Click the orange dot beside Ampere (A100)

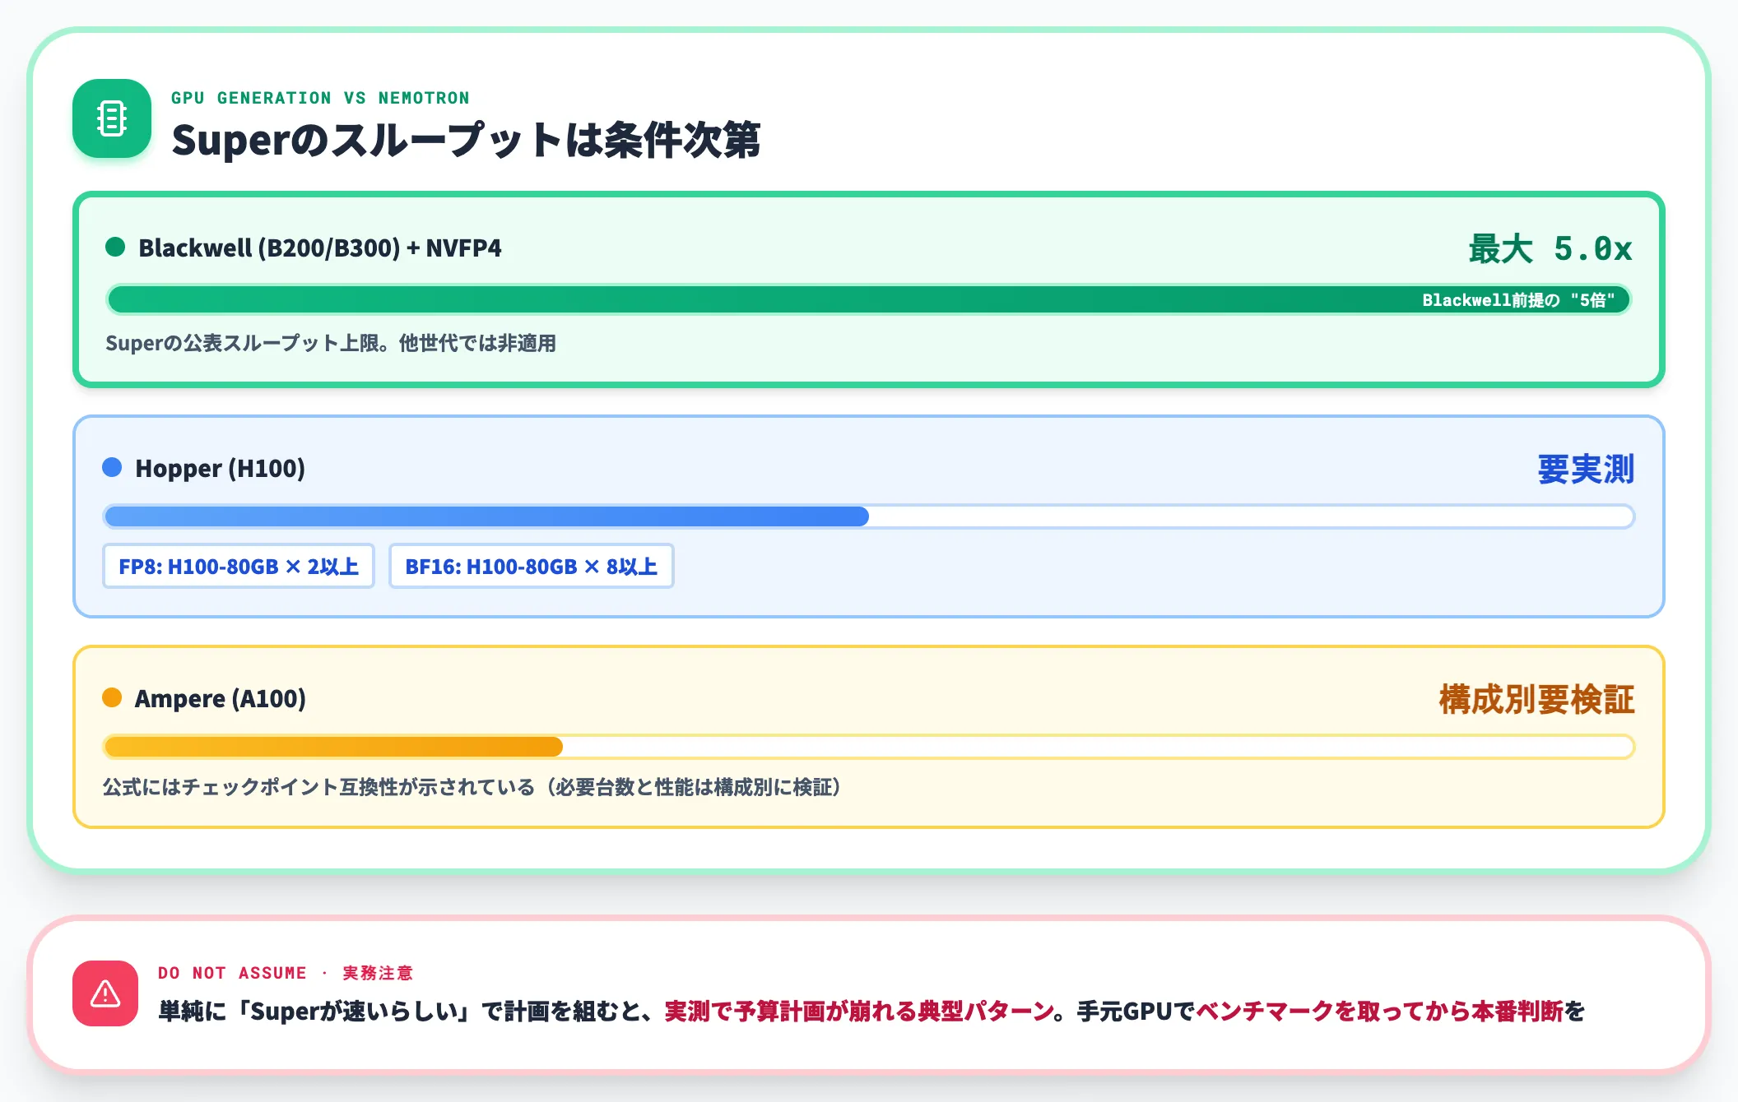[x=112, y=697]
